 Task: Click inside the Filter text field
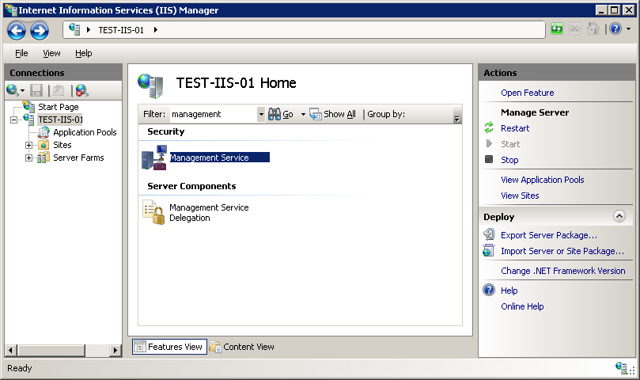214,115
